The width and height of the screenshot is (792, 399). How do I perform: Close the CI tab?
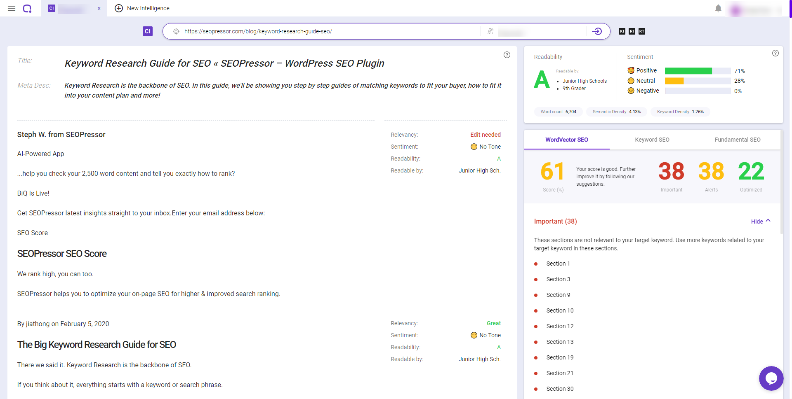click(x=99, y=8)
